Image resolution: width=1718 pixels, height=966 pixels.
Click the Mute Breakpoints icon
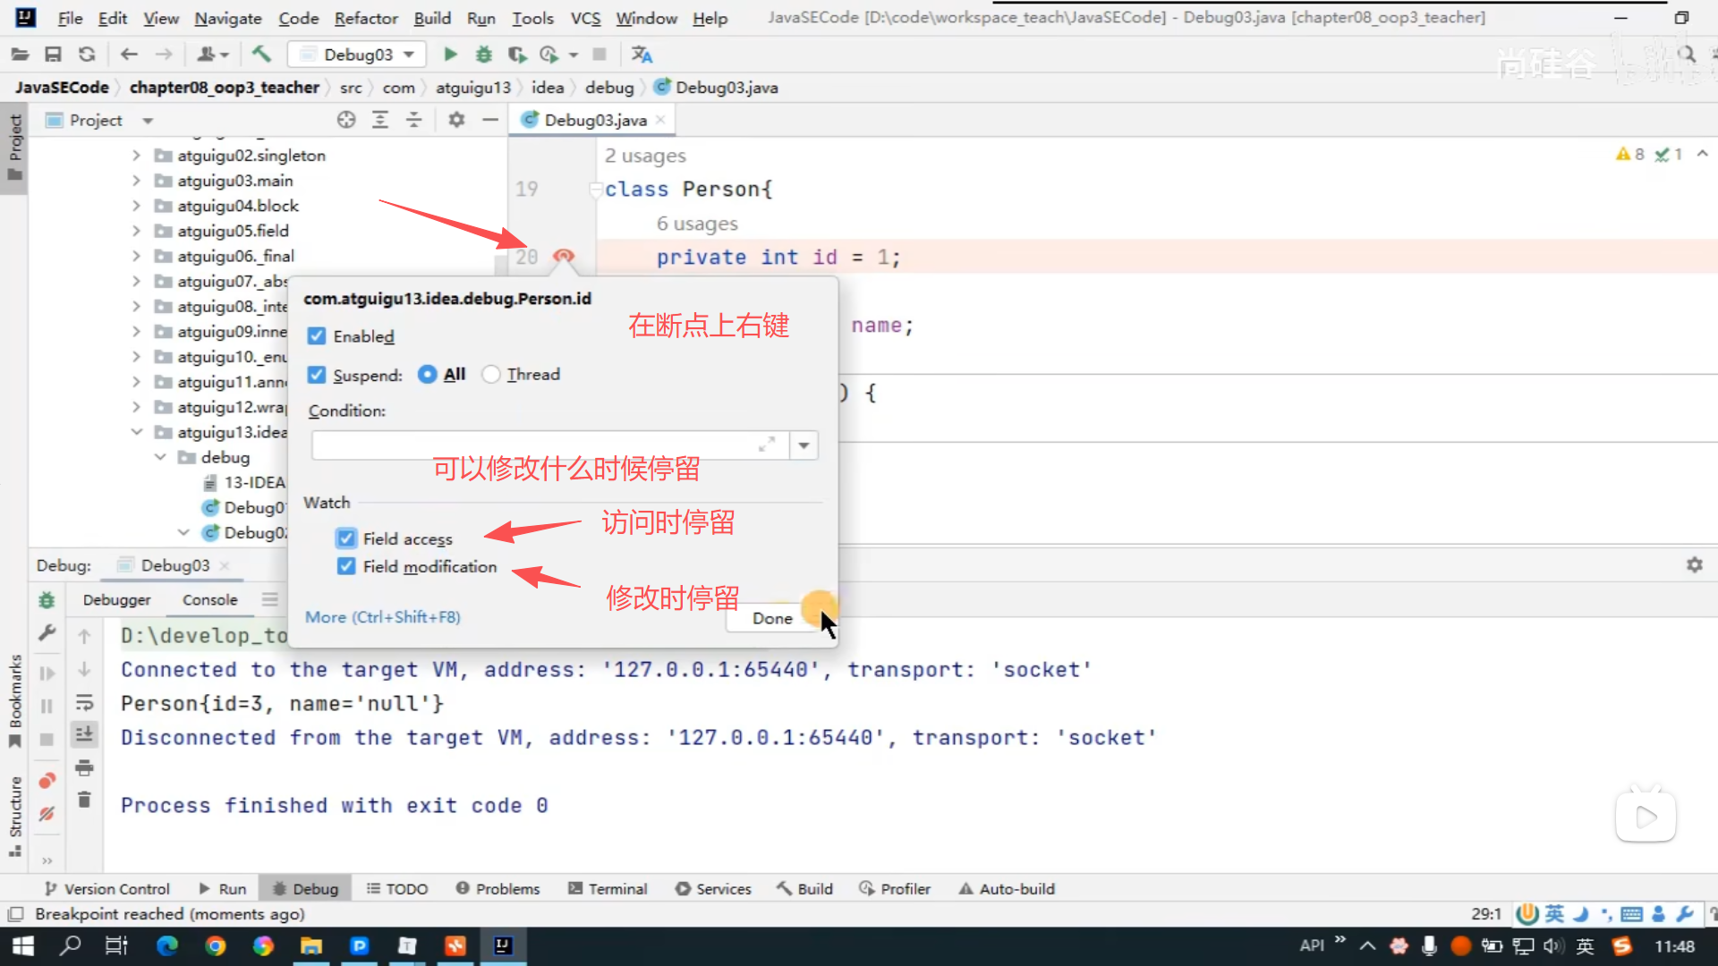tap(47, 814)
